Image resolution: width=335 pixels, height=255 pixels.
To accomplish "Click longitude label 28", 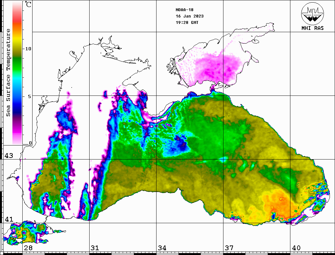I will [28, 248].
